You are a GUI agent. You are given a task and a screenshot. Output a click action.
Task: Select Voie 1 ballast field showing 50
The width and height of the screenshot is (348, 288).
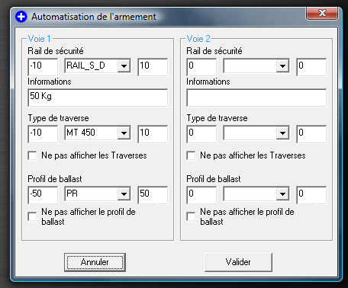pos(153,195)
